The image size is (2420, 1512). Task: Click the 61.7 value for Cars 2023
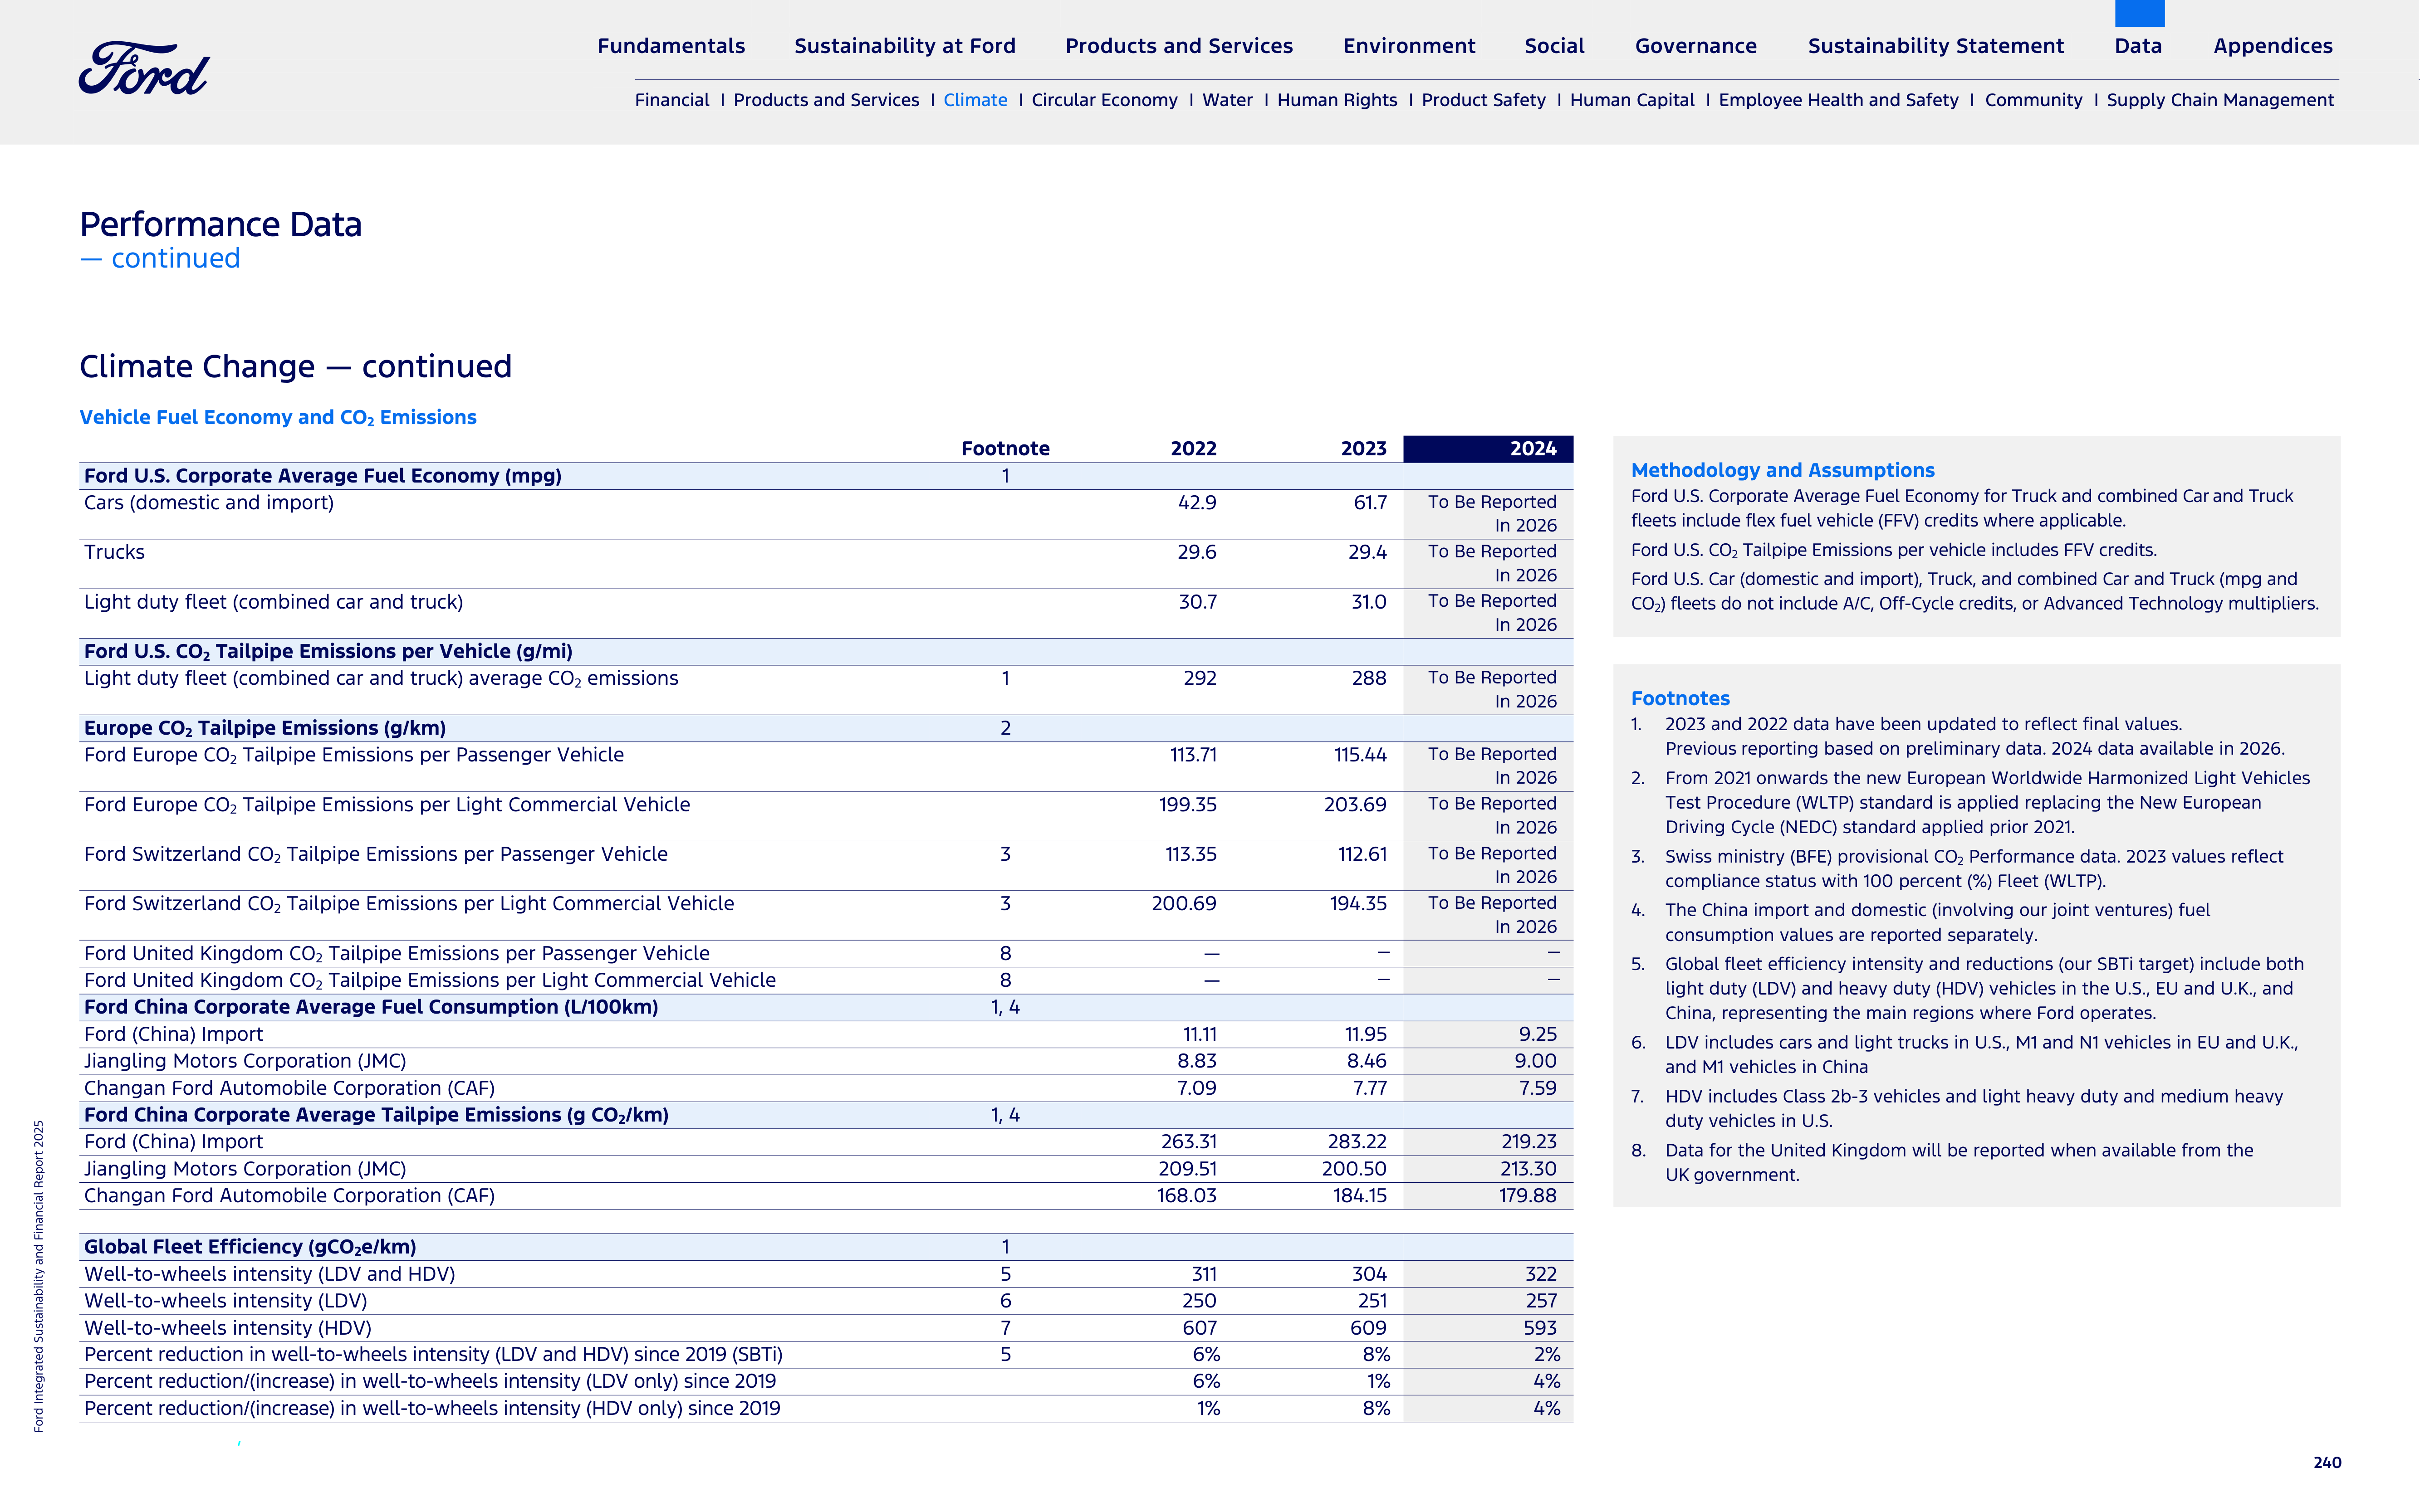click(x=1370, y=503)
